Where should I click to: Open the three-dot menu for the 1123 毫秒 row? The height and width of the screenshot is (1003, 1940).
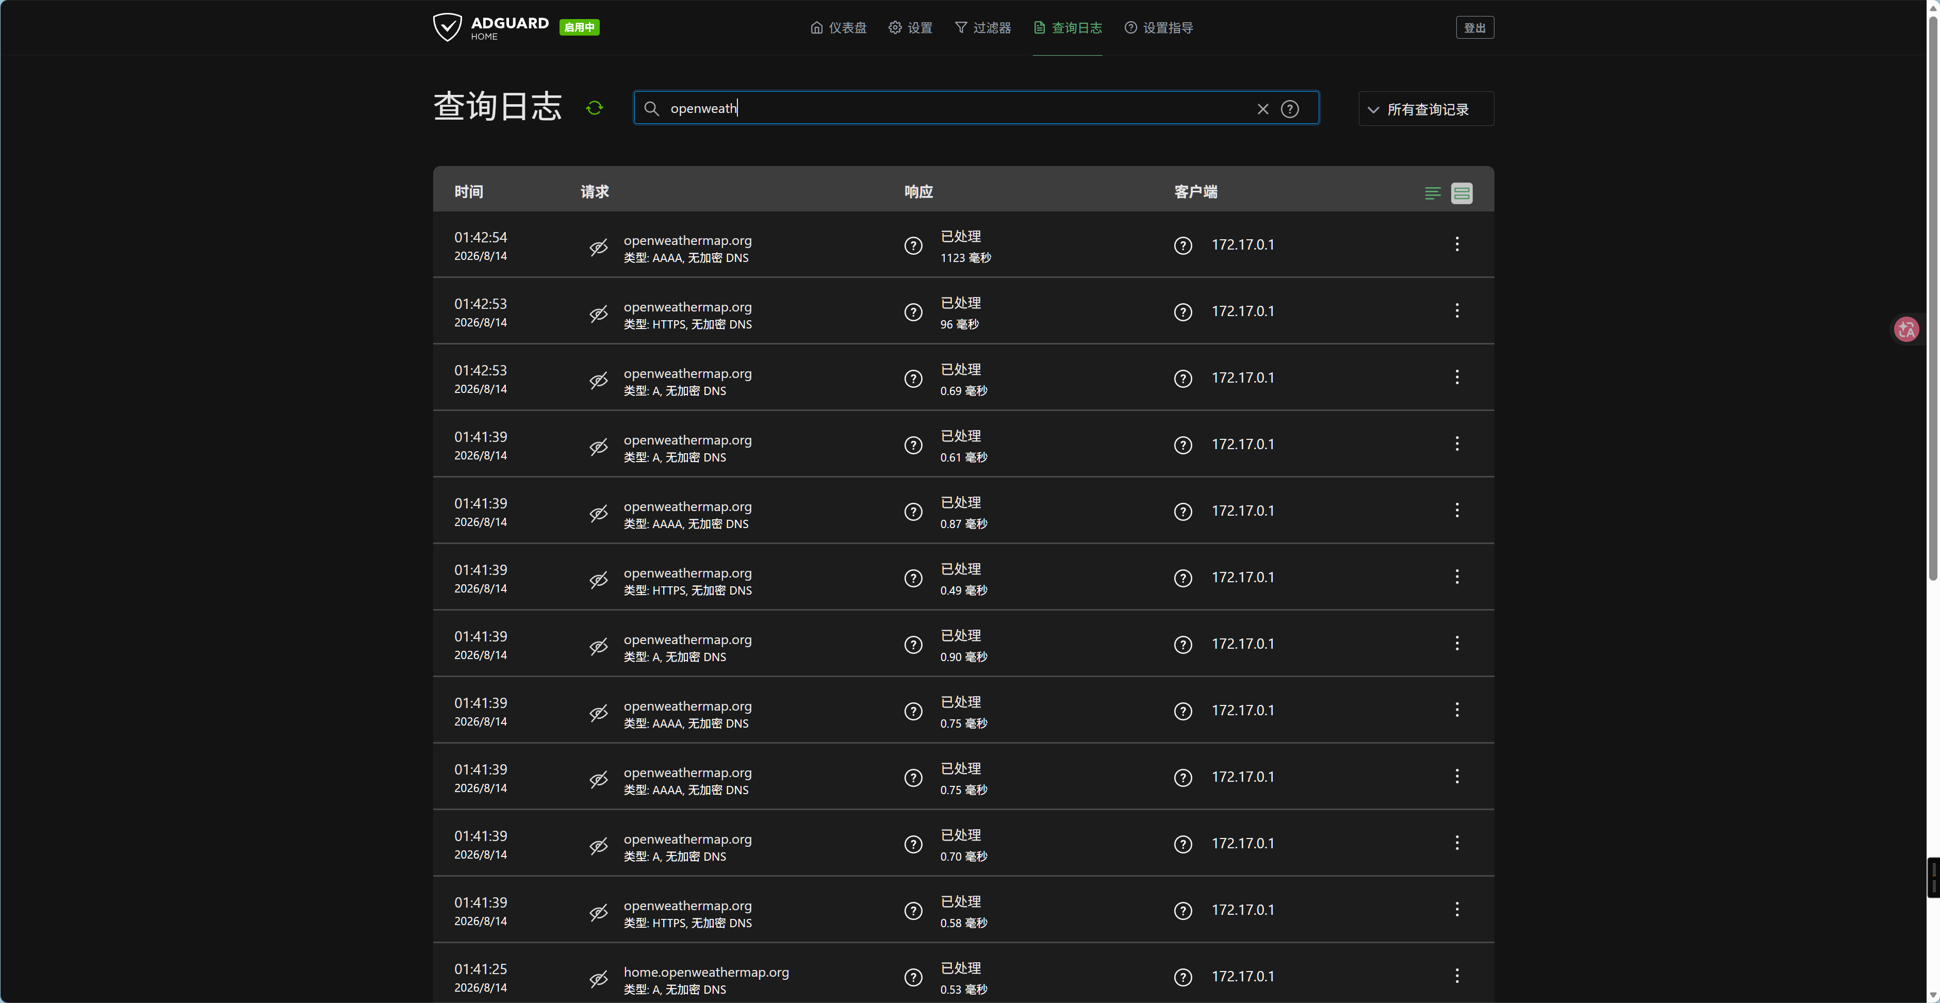point(1456,244)
